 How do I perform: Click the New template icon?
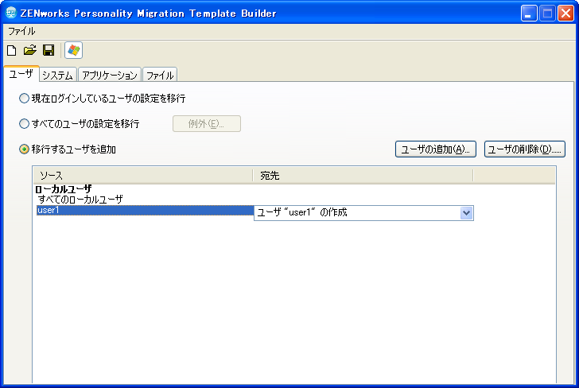point(11,50)
